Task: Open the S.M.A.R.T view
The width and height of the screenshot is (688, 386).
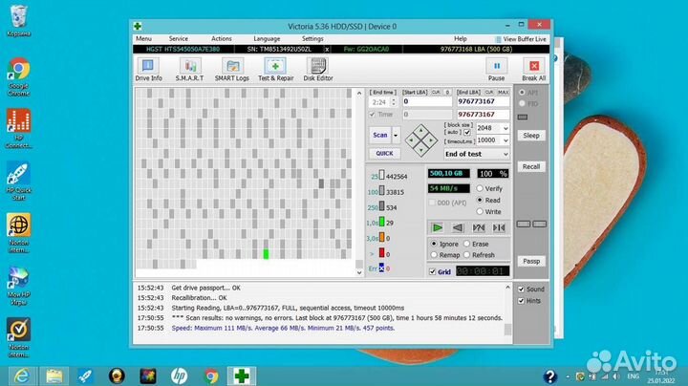Action: 189,70
